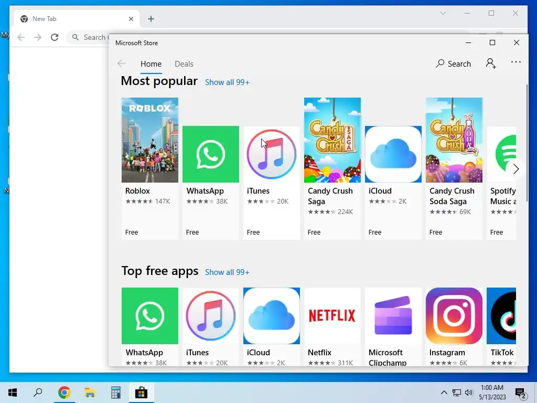Open the Candy Crush Saga game tile
537x403 pixels.
pyautogui.click(x=332, y=168)
